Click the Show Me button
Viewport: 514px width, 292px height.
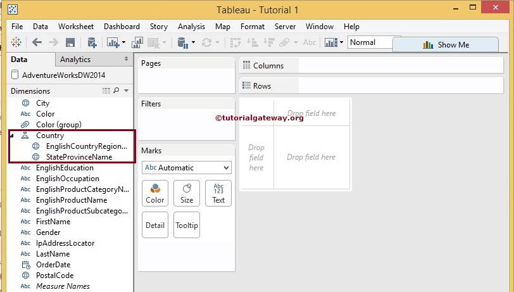coord(446,44)
